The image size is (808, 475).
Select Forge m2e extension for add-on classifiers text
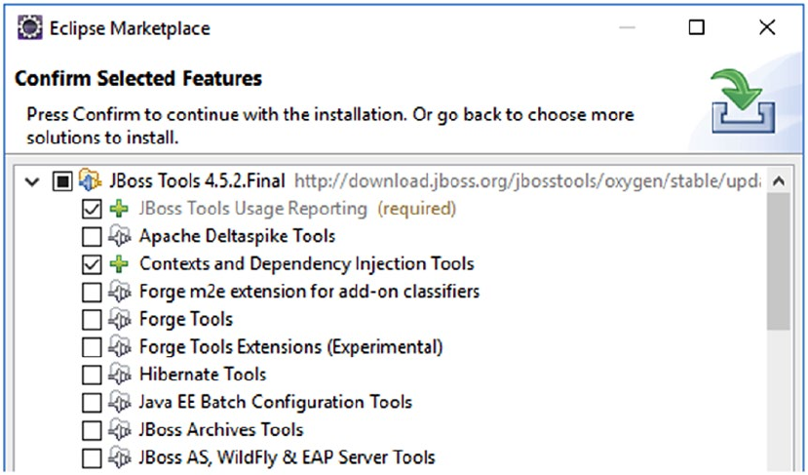point(309,292)
